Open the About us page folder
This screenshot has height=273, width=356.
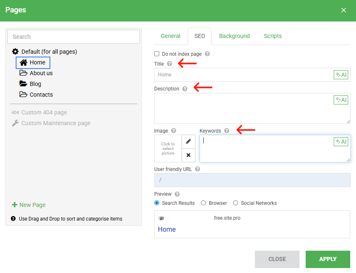pyautogui.click(x=41, y=73)
